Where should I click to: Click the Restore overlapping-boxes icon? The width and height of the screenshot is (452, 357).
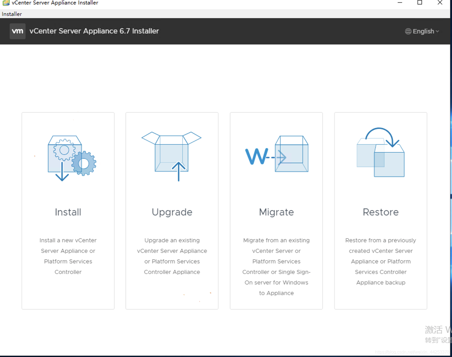tap(381, 152)
